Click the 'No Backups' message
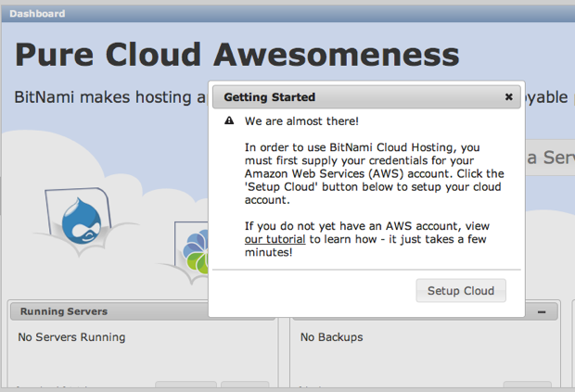Viewport: 575px width, 392px height. pos(331,337)
